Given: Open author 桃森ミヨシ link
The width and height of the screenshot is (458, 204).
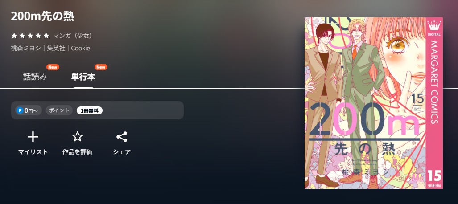Looking at the screenshot, I should [x=26, y=48].
